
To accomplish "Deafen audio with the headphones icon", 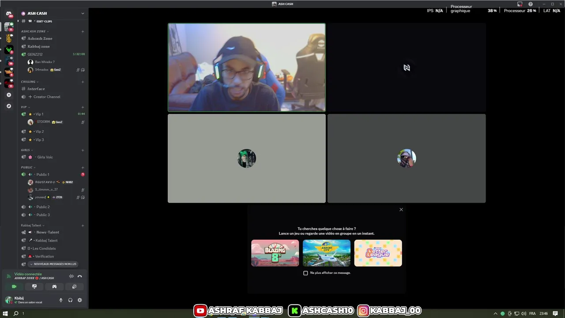I will click(x=70, y=300).
